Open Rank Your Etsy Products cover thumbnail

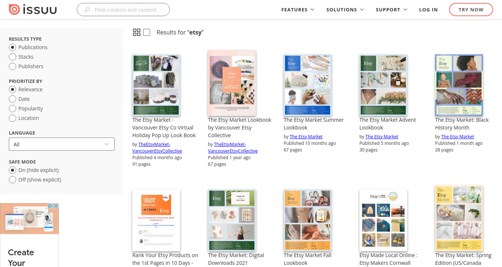tap(156, 220)
